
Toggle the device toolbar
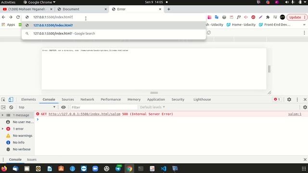11,99
